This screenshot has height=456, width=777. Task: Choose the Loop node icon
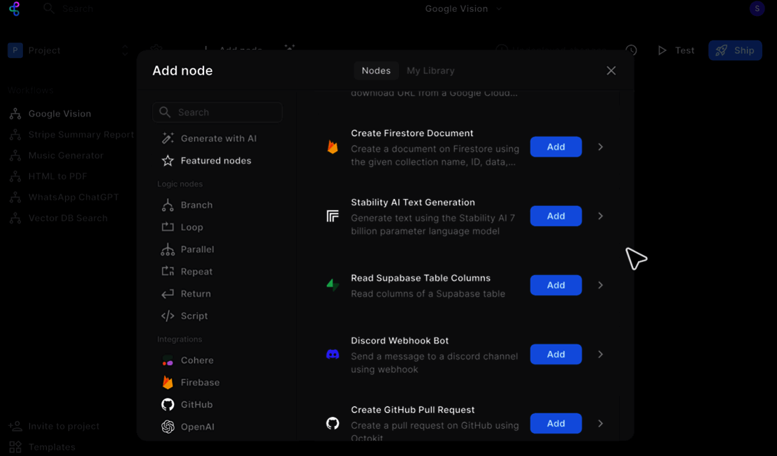point(168,227)
